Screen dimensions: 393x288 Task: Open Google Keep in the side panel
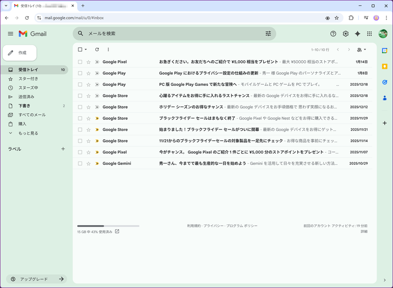[384, 66]
